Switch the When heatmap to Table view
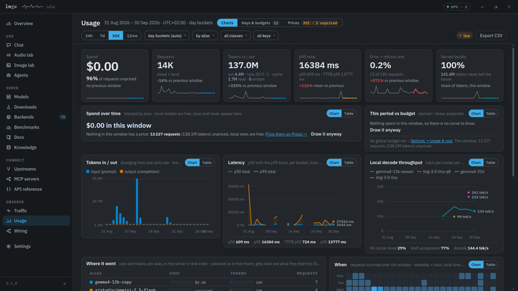This screenshot has height=291, width=518. click(491, 264)
